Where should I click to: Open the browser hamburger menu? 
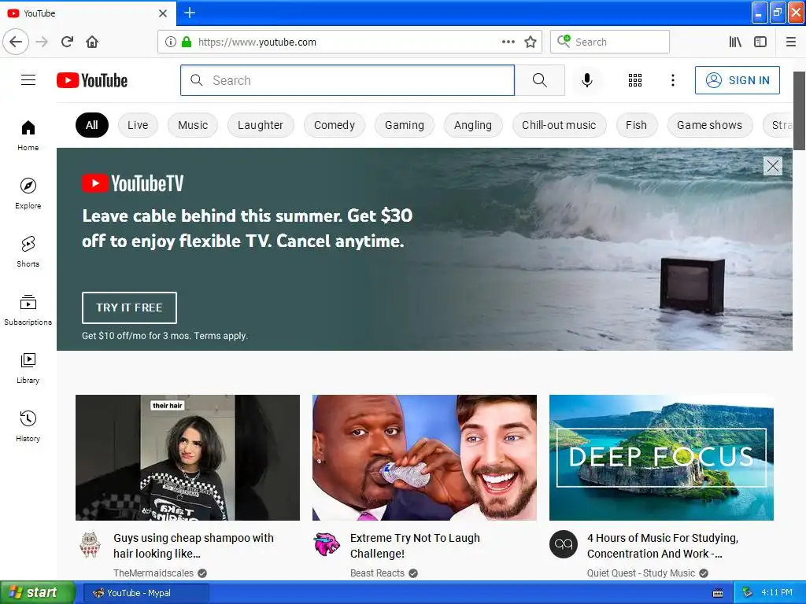coord(791,42)
